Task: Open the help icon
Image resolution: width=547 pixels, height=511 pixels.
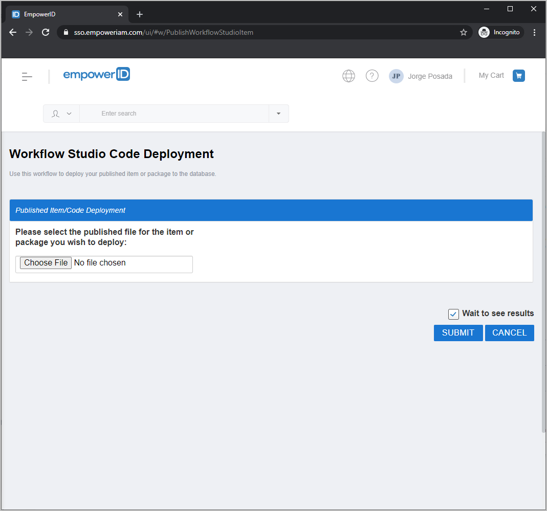Action: click(x=372, y=76)
